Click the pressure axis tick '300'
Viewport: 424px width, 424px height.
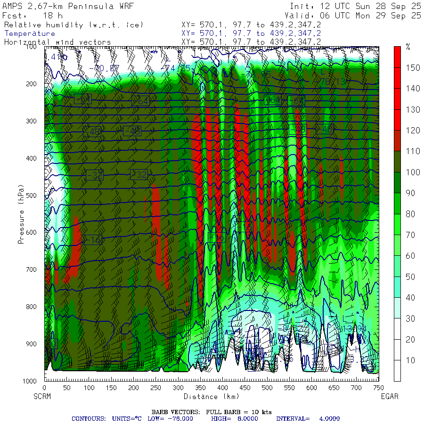(x=32, y=121)
